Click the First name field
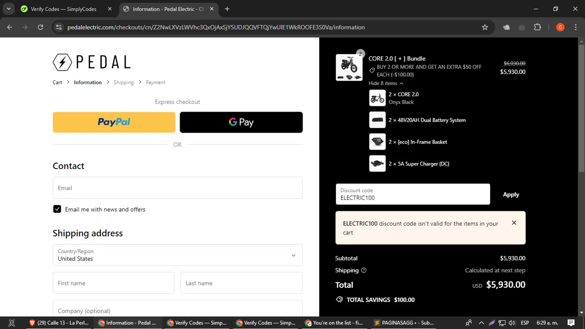 pyautogui.click(x=113, y=283)
